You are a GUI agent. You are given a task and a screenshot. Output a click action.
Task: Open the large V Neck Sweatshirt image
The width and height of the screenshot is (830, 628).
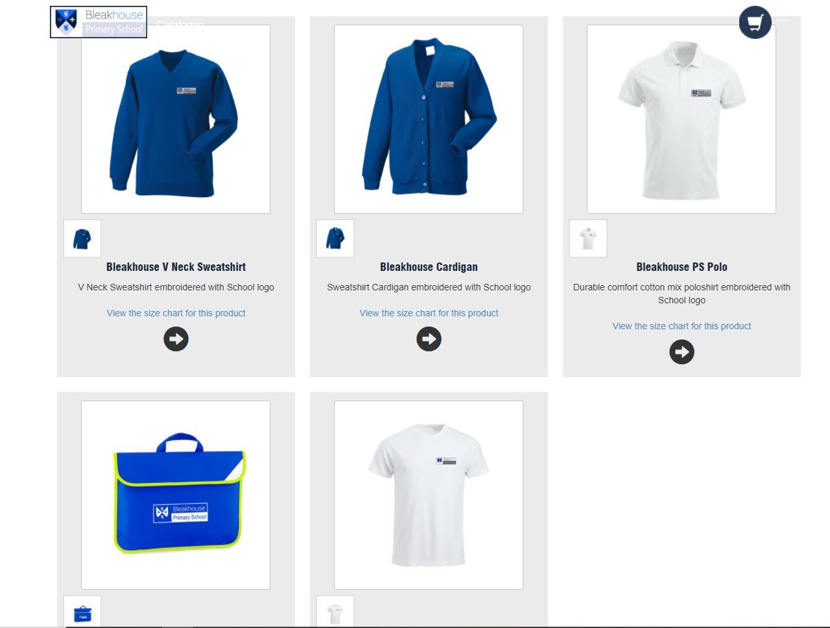(x=176, y=119)
